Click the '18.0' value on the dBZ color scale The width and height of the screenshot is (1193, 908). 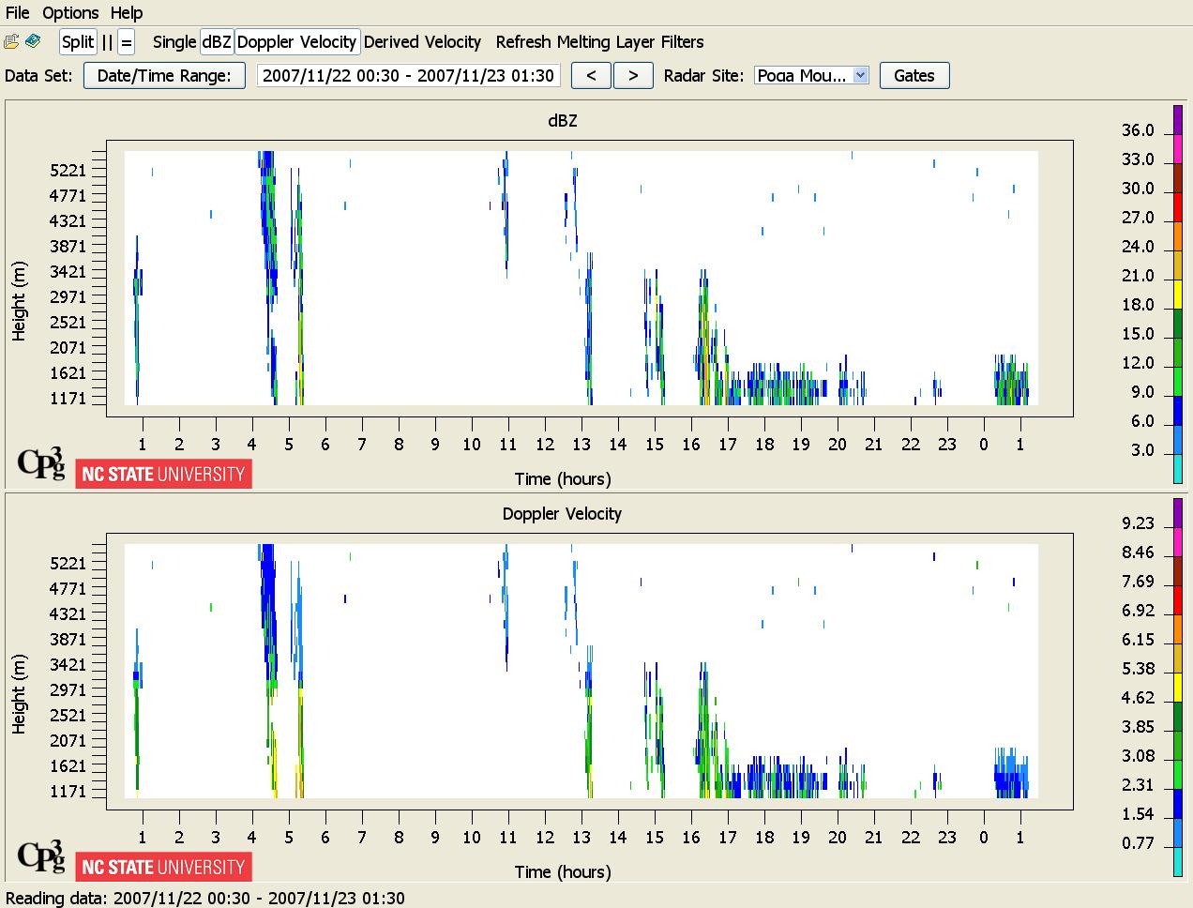pyautogui.click(x=1138, y=305)
